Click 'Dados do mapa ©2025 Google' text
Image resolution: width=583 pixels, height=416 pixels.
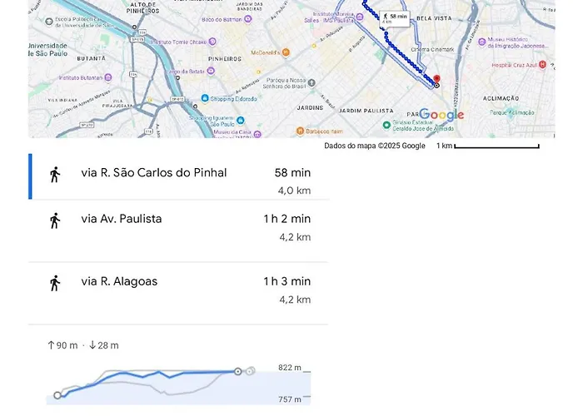[x=374, y=146]
